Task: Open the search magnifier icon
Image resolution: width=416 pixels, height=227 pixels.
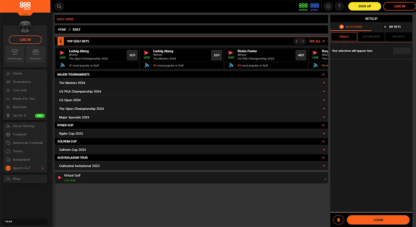Action: pos(59,6)
